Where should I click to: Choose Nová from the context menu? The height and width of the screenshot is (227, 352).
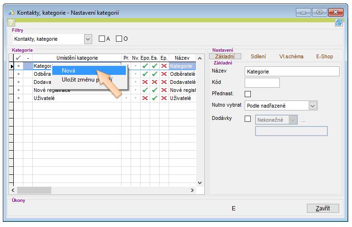click(x=69, y=70)
